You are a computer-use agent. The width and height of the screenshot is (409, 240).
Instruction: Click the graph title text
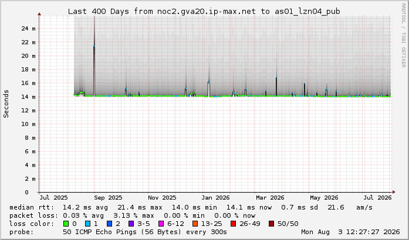coord(204,11)
